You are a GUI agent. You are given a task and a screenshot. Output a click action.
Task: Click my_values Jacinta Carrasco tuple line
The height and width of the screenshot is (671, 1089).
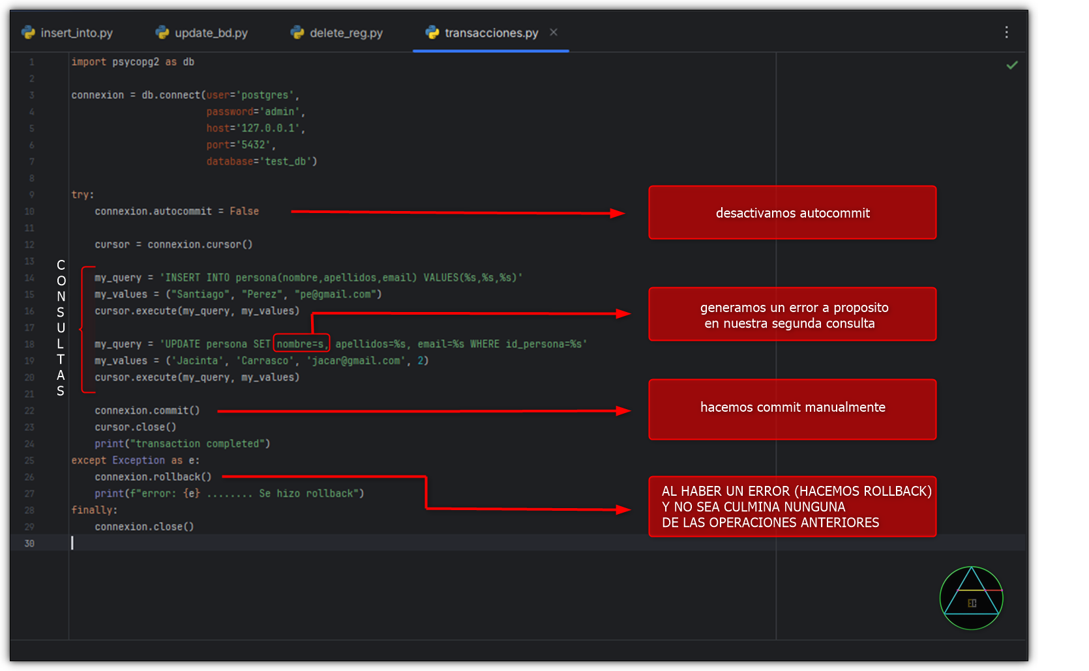point(261,360)
